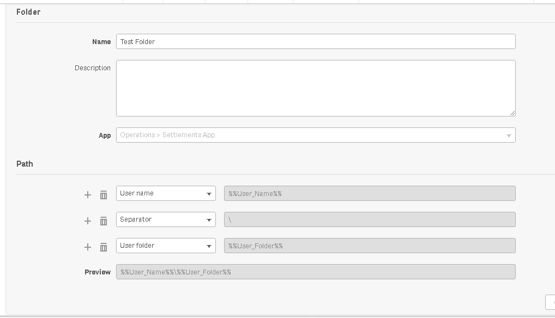Open the Separator type dropdown
The image size is (555, 318).
[166, 219]
